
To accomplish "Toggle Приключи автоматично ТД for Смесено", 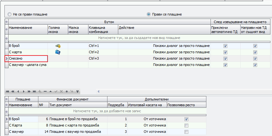I will [225, 59].
